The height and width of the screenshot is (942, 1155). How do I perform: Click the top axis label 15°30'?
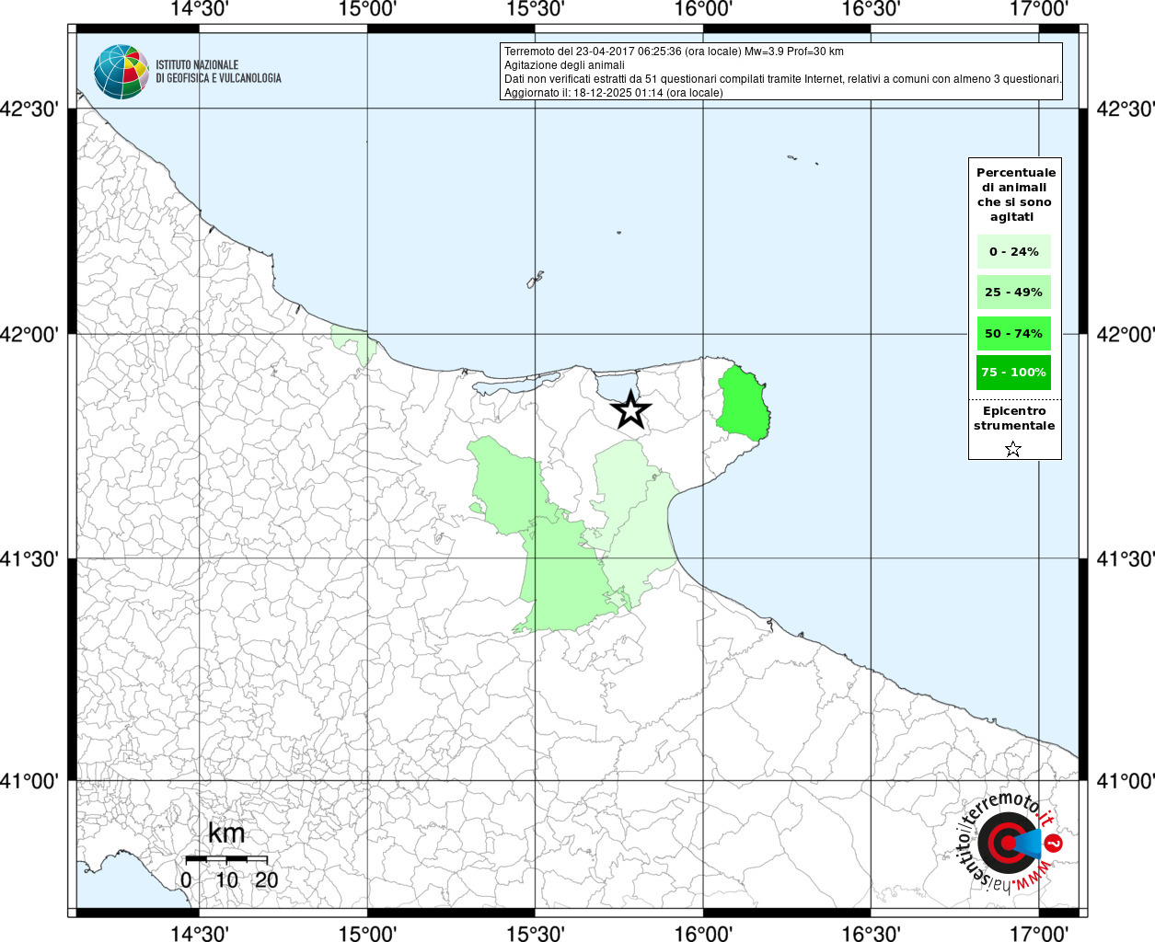tap(535, 10)
